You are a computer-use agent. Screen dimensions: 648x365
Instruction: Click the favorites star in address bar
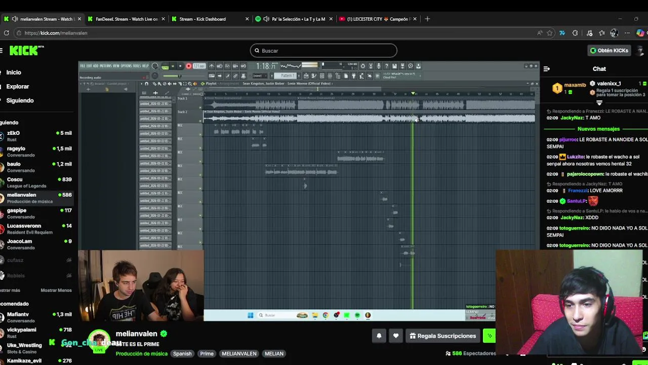(x=550, y=33)
